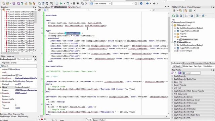
Task: Select uMainForm.pas in project tree
Action: [x=186, y=51]
